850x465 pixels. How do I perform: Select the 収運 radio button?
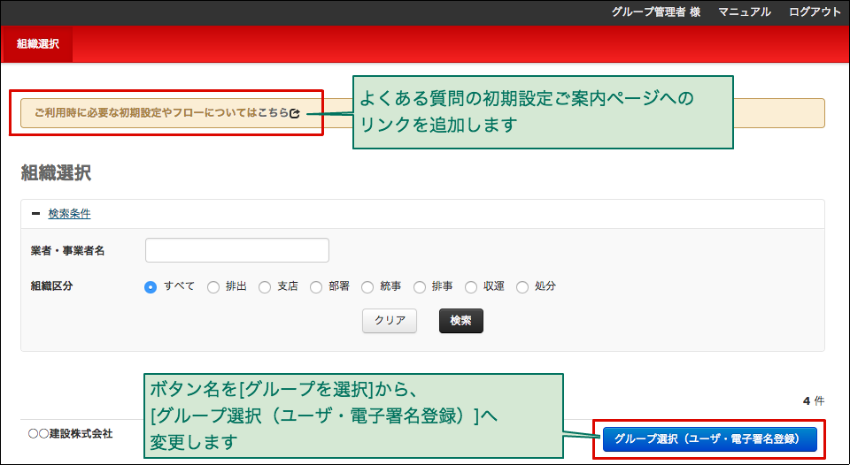click(471, 286)
